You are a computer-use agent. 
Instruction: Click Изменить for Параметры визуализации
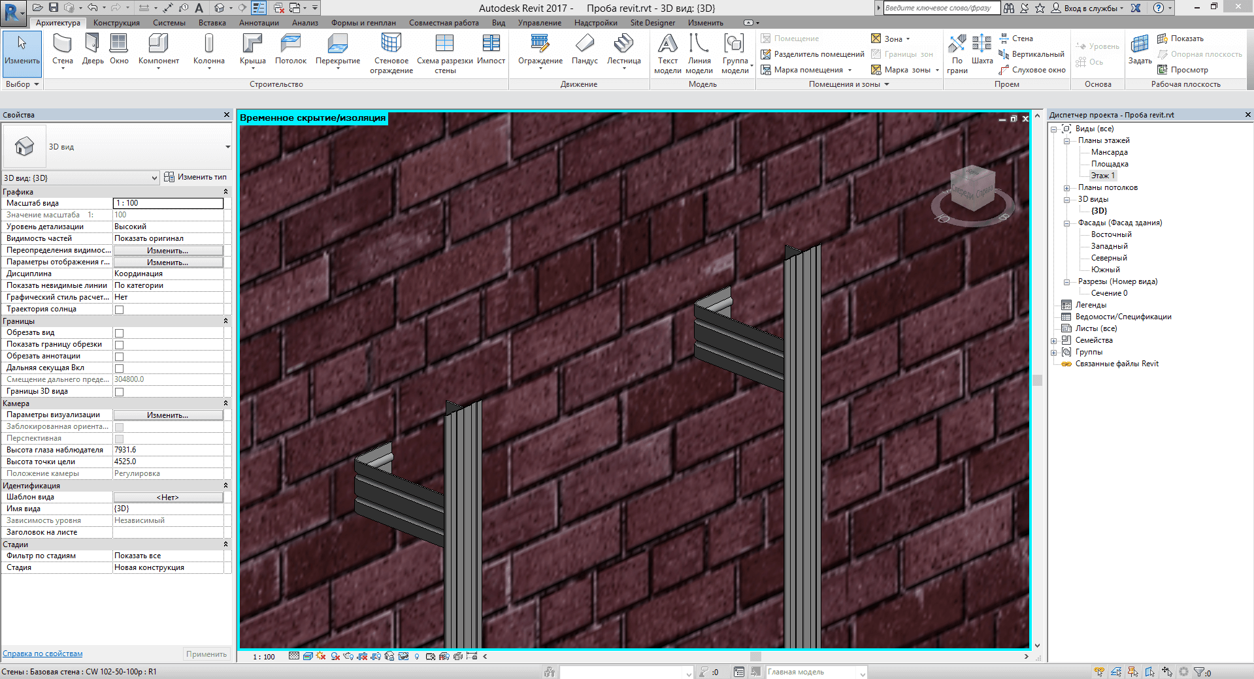tap(168, 415)
